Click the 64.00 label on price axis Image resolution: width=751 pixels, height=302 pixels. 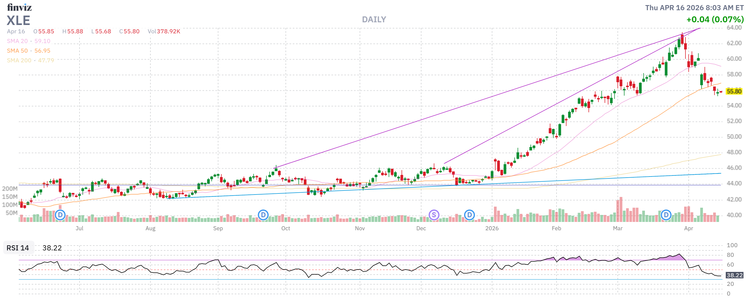pos(734,27)
